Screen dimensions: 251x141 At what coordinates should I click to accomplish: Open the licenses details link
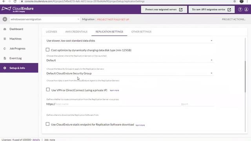click(x=36, y=140)
